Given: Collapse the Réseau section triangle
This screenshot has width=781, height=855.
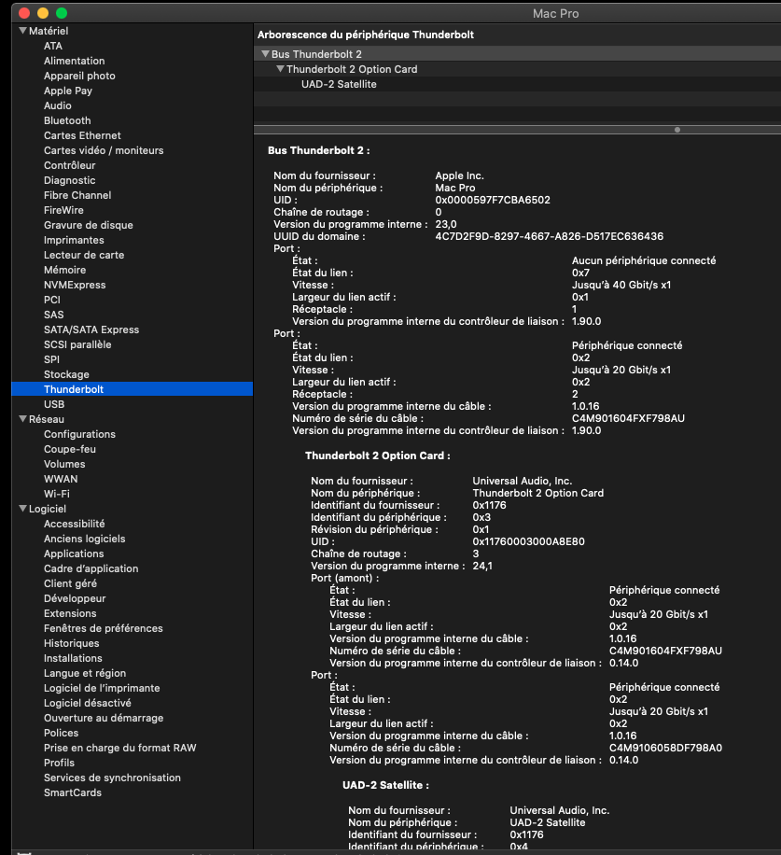Looking at the screenshot, I should 23,419.
